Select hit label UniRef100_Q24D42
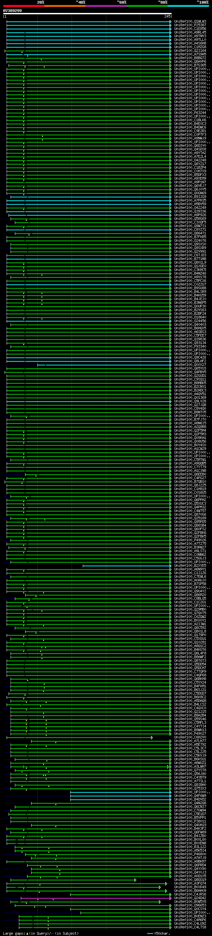 pyautogui.click(x=190, y=897)
